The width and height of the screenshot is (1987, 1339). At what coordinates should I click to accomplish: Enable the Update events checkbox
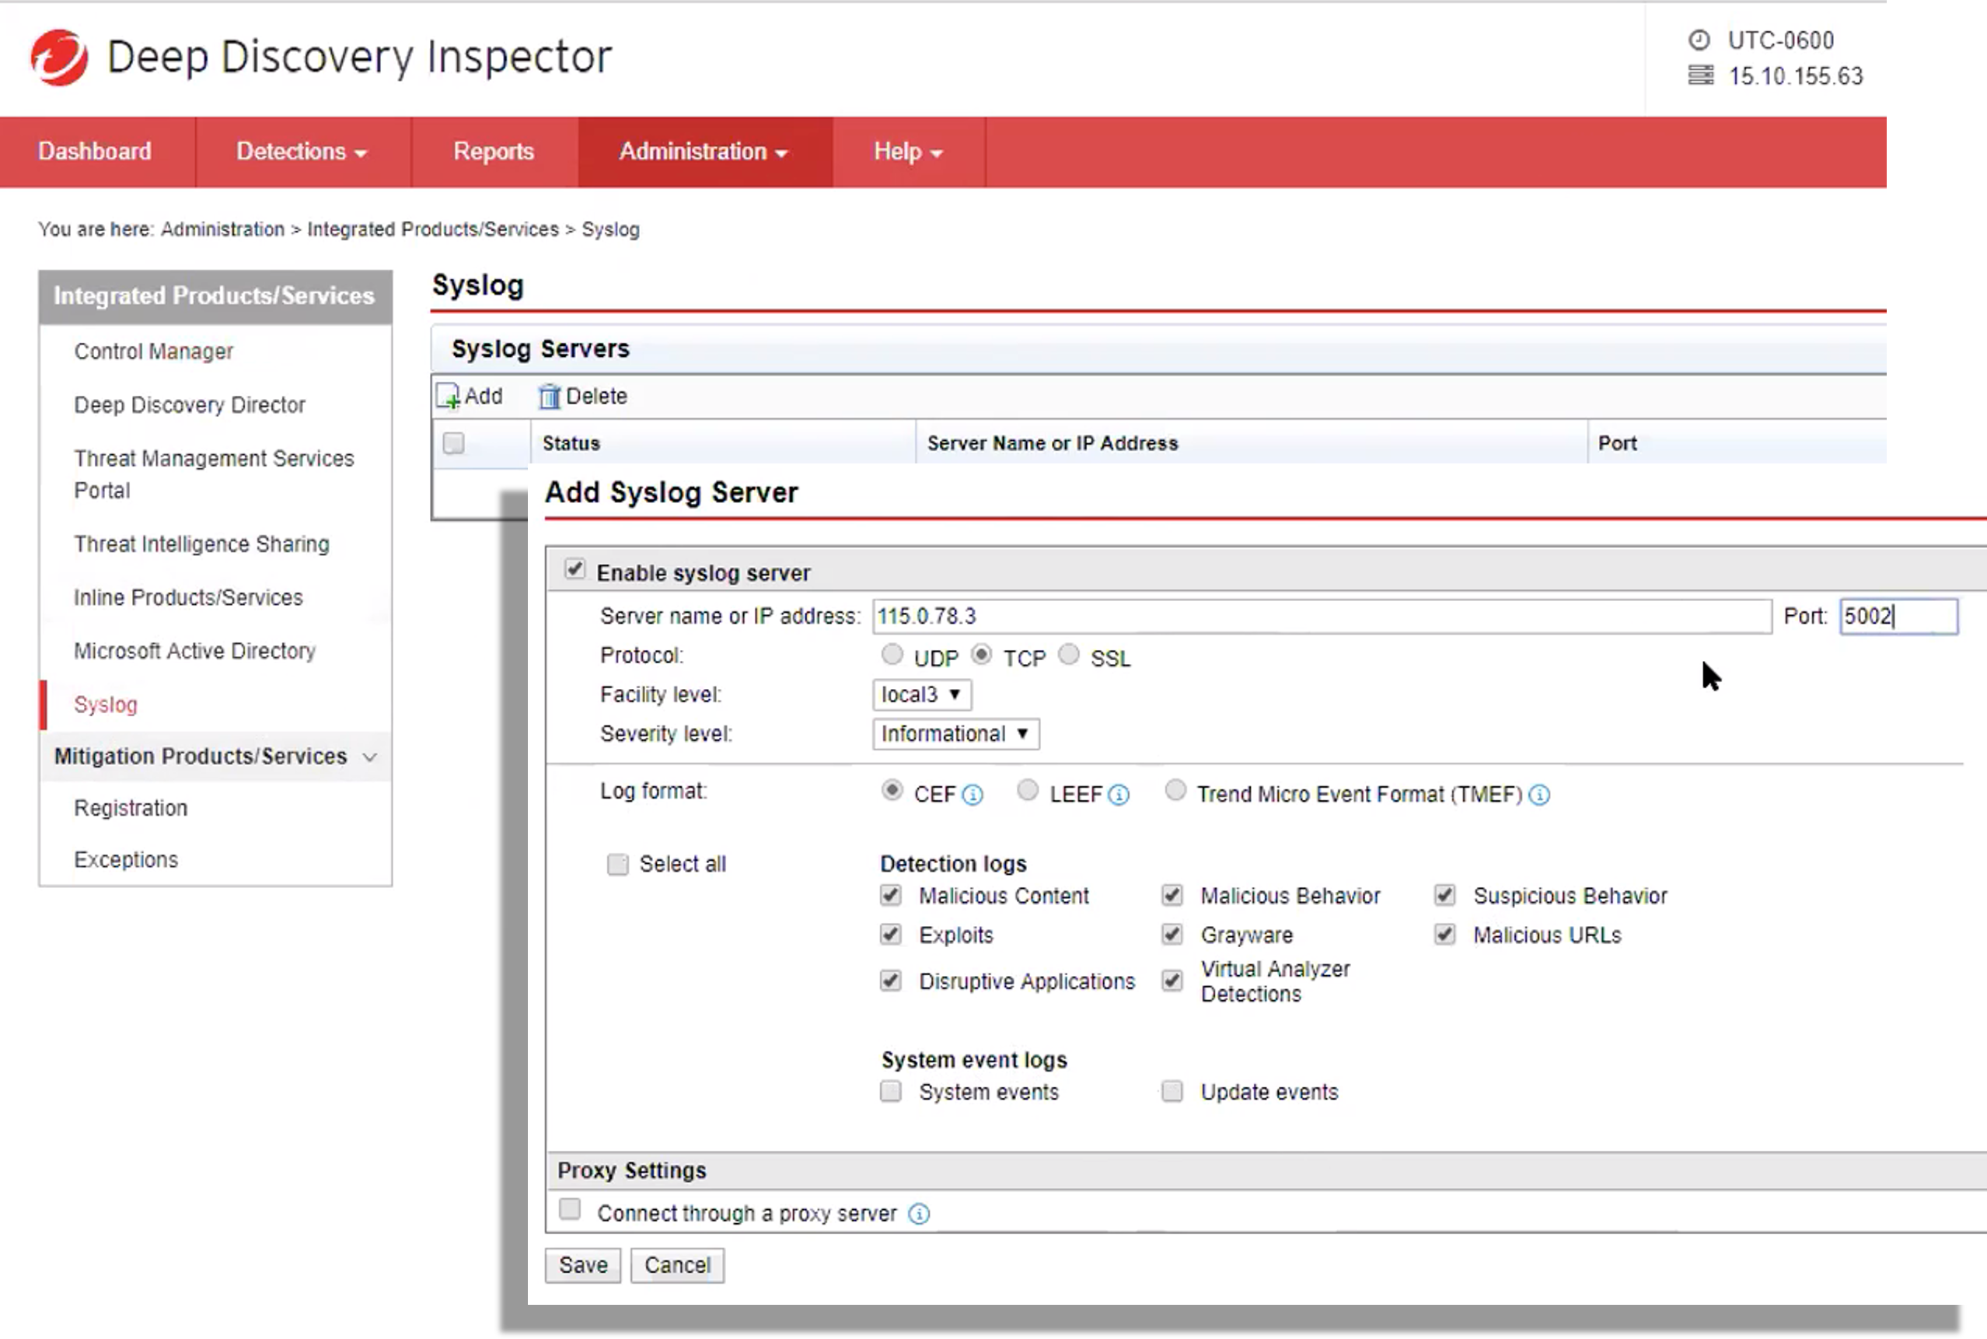coord(1172,1092)
